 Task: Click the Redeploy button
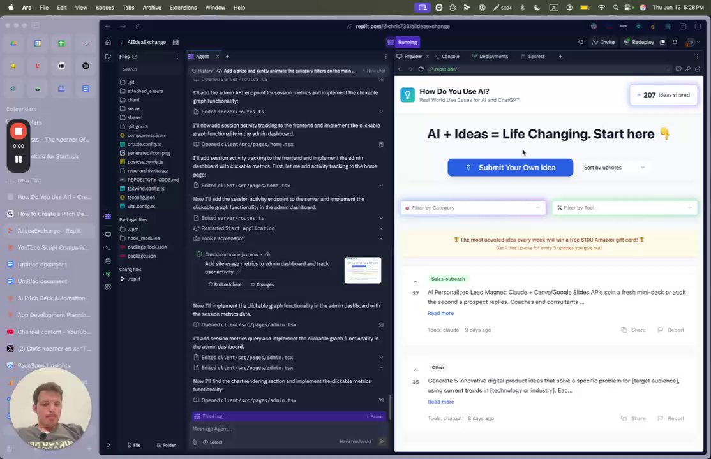point(639,42)
